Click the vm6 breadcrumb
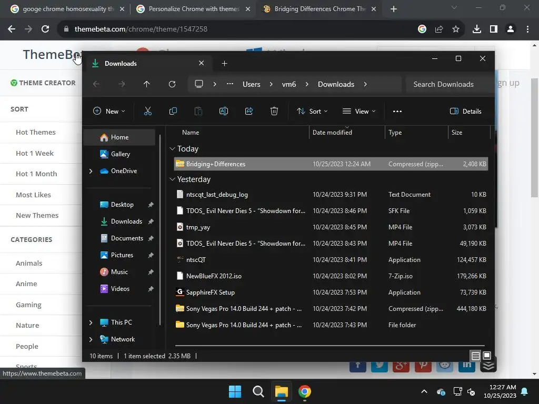Image resolution: width=539 pixels, height=404 pixels. [x=289, y=84]
